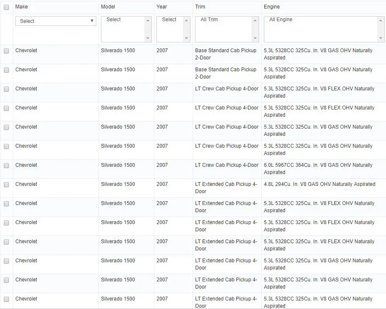Click the Make column header
Image resolution: width=386 pixels, height=309 pixels.
pos(21,7)
